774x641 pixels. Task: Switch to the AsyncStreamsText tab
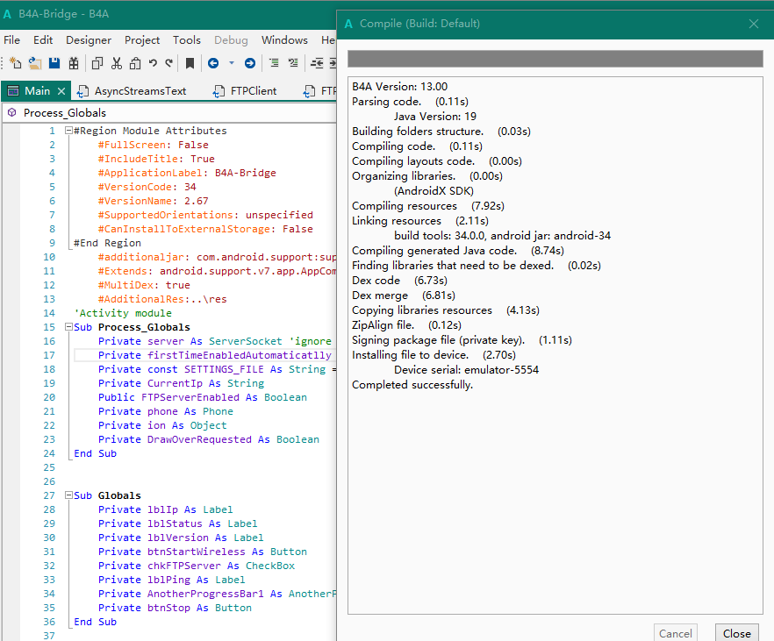pos(140,91)
